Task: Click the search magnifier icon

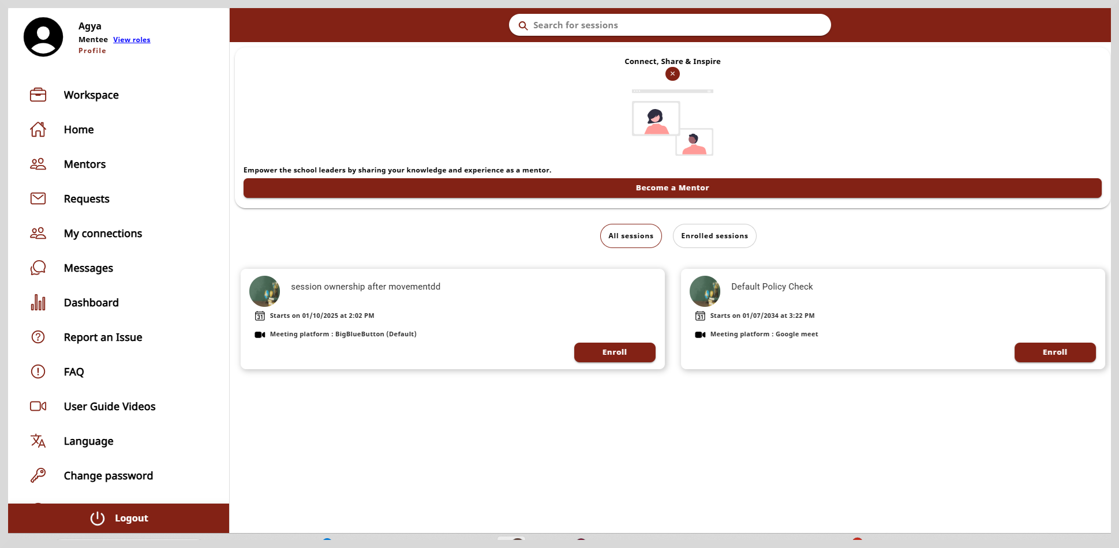Action: [523, 25]
